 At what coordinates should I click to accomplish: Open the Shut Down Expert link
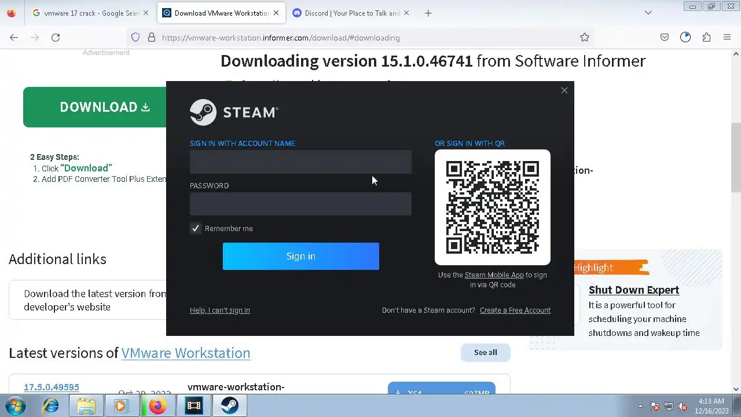coord(634,290)
